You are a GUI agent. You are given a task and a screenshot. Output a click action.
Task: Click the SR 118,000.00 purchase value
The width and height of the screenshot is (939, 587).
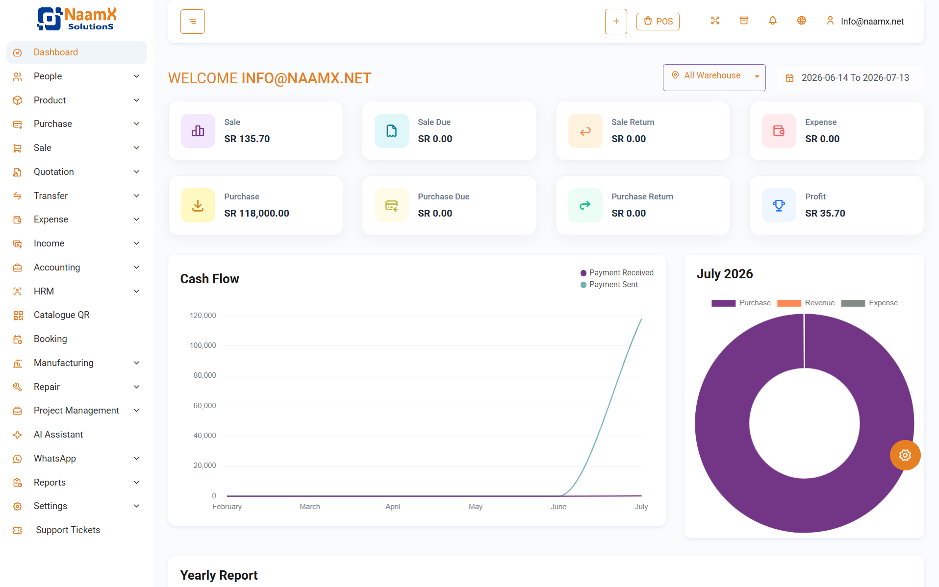[256, 213]
